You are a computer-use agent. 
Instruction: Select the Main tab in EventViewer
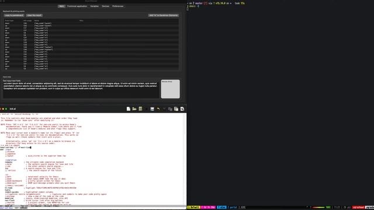[x=61, y=6]
